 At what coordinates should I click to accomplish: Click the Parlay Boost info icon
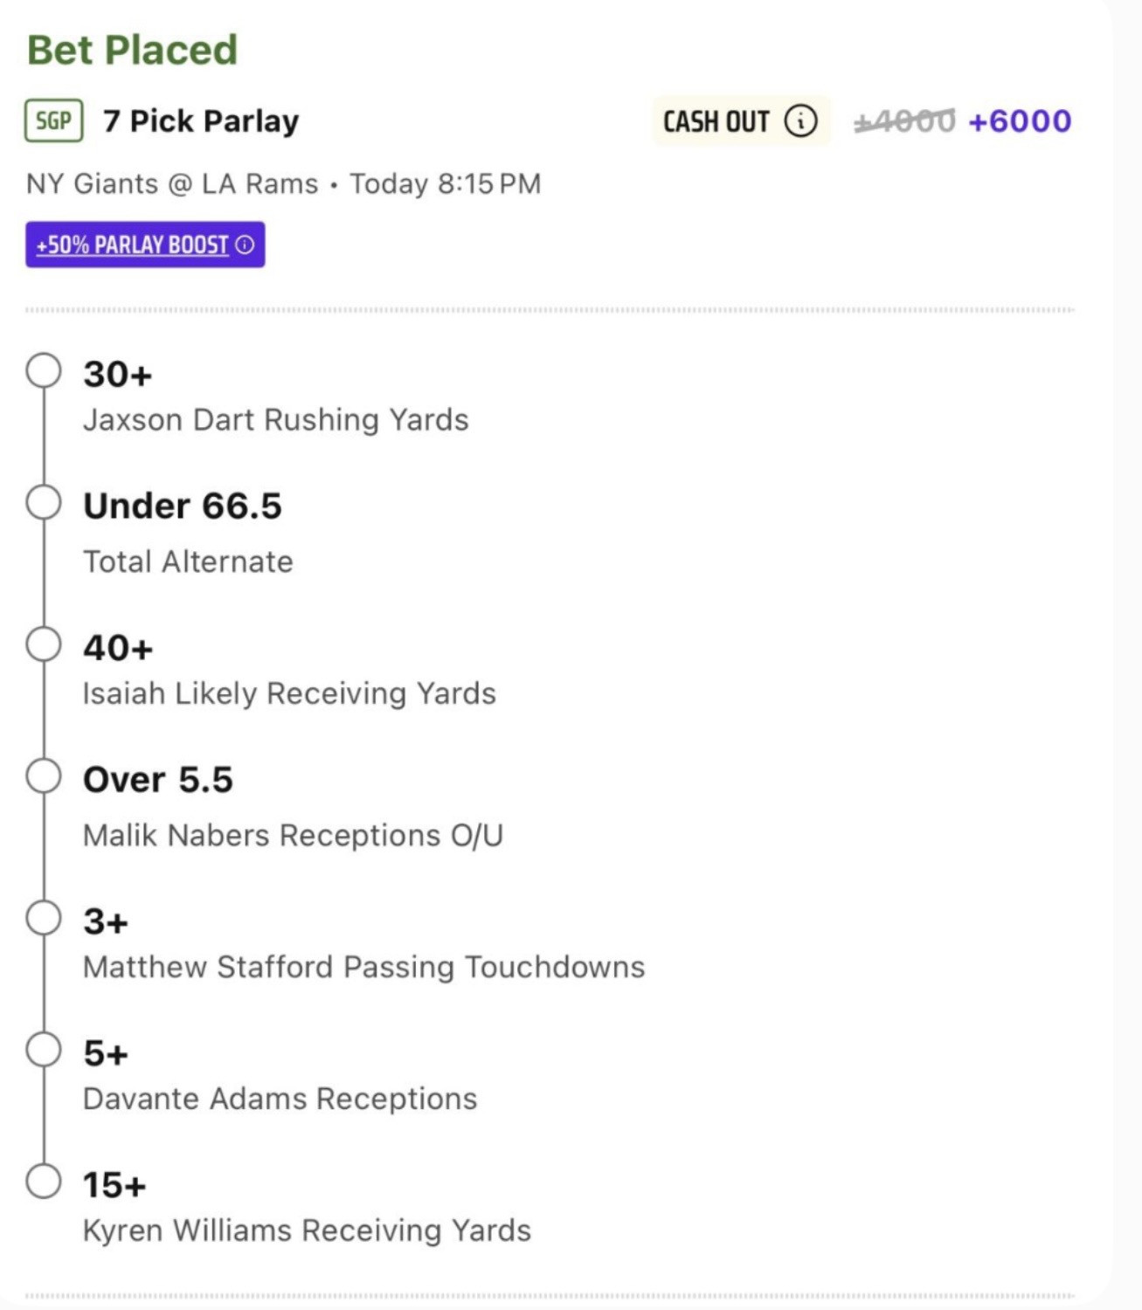tap(246, 245)
